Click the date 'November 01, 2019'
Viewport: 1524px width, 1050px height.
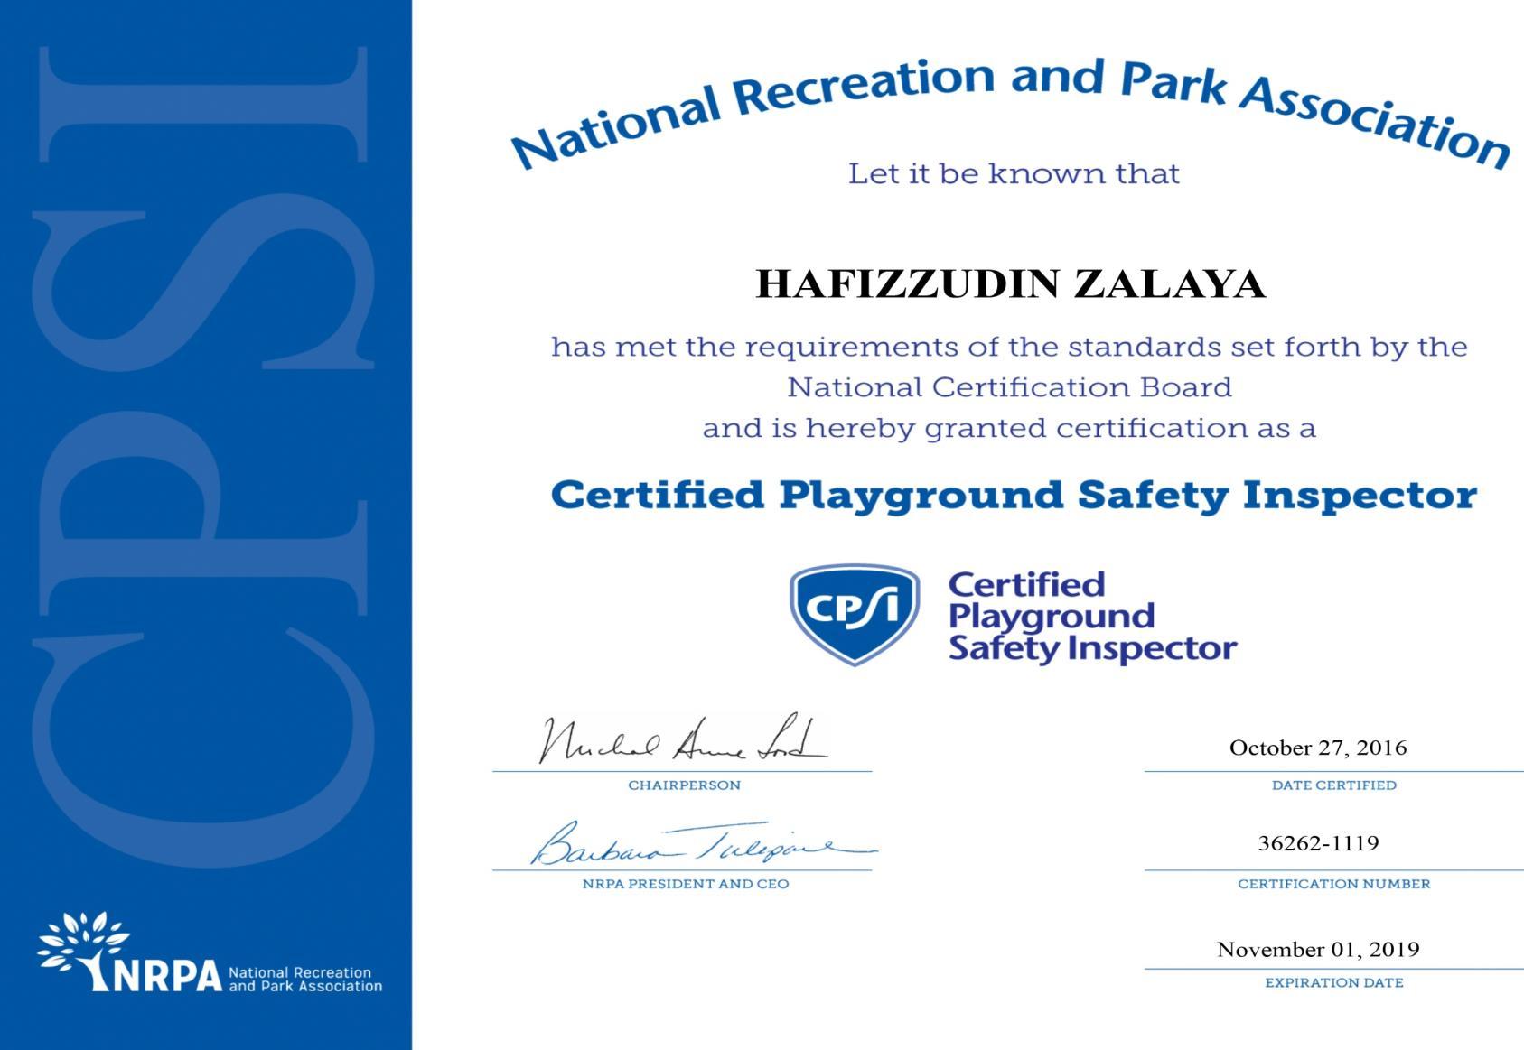point(1318,950)
